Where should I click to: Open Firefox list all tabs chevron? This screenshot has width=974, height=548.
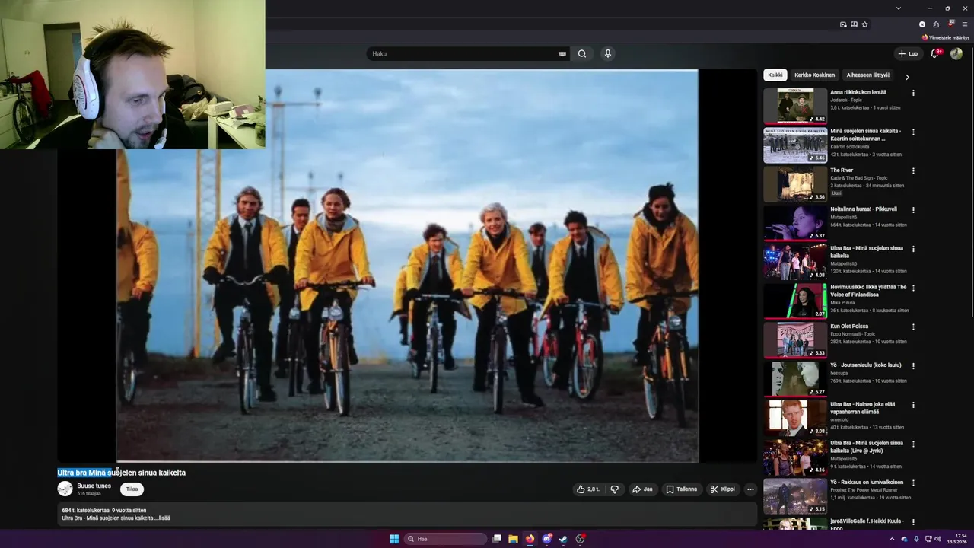pos(899,8)
